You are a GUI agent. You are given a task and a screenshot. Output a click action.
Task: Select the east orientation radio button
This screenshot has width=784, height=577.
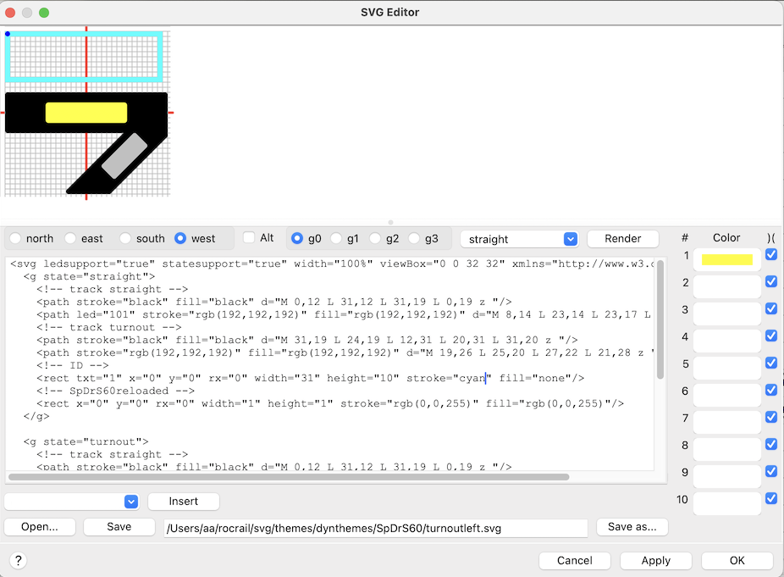72,239
